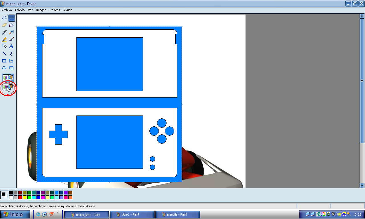The height and width of the screenshot is (219, 365).
Task: Pick the magenta color swatch
Action: click(x=43, y=197)
